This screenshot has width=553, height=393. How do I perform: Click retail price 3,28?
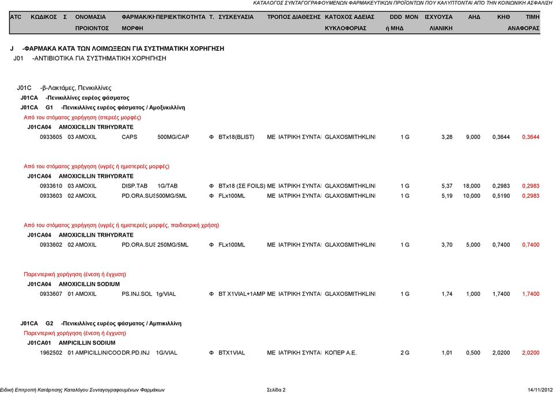coord(447,137)
